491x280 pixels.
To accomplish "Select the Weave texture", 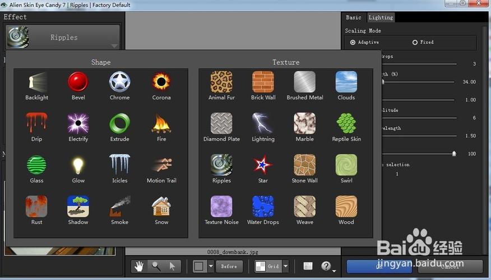I will [305, 211].
